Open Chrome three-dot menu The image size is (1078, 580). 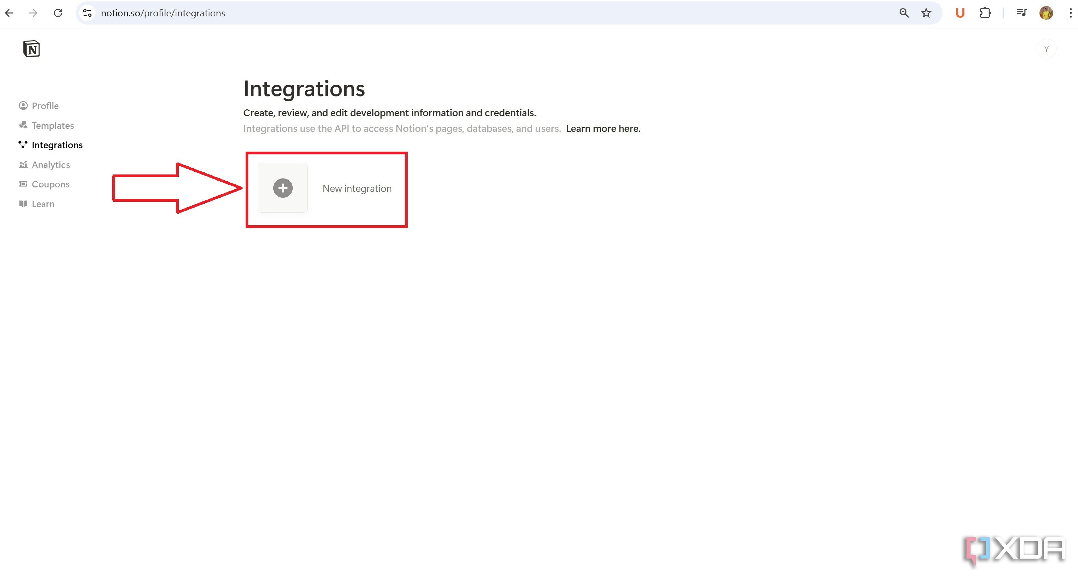tap(1070, 13)
